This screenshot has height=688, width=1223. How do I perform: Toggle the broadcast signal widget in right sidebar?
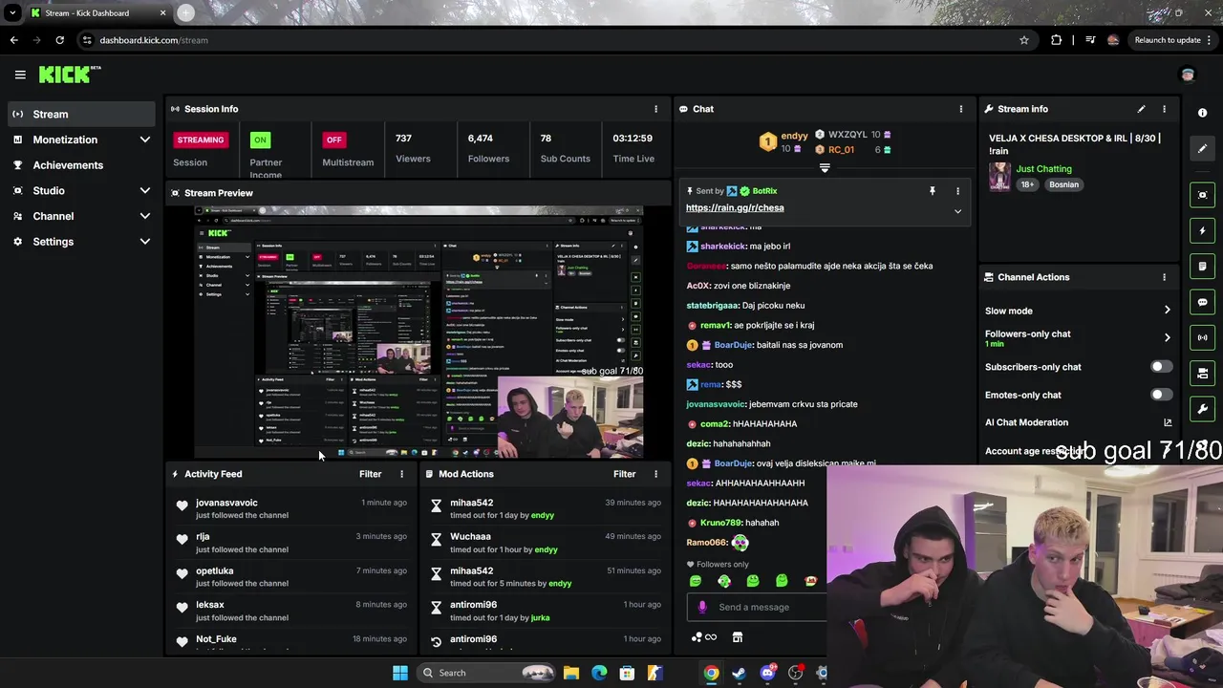coord(1203,337)
